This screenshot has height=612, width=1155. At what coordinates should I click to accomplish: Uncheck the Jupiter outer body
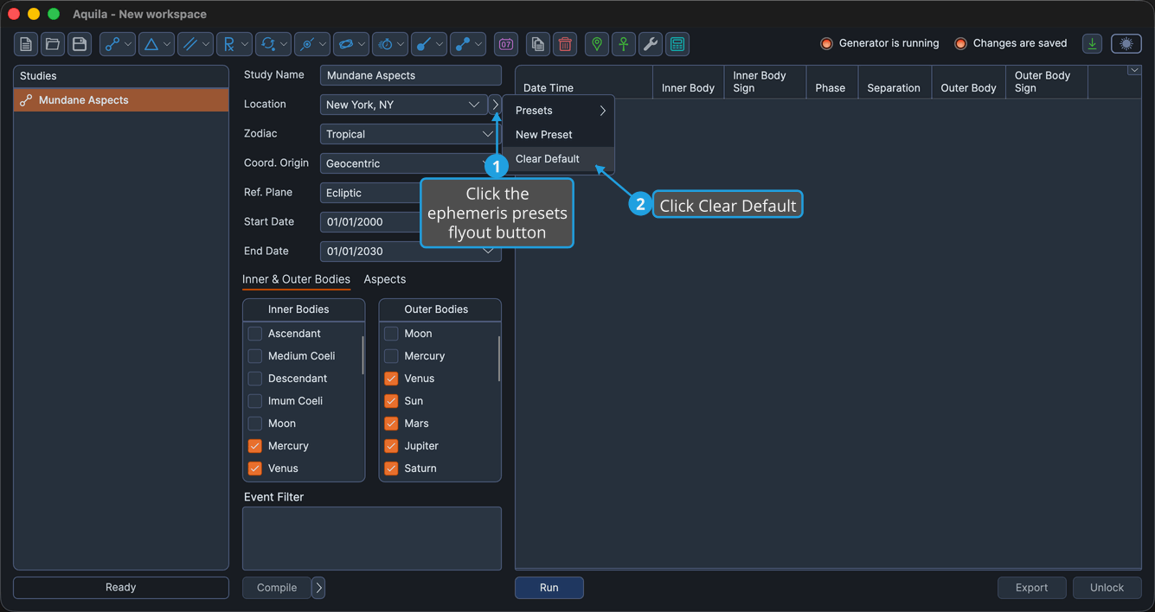click(391, 446)
